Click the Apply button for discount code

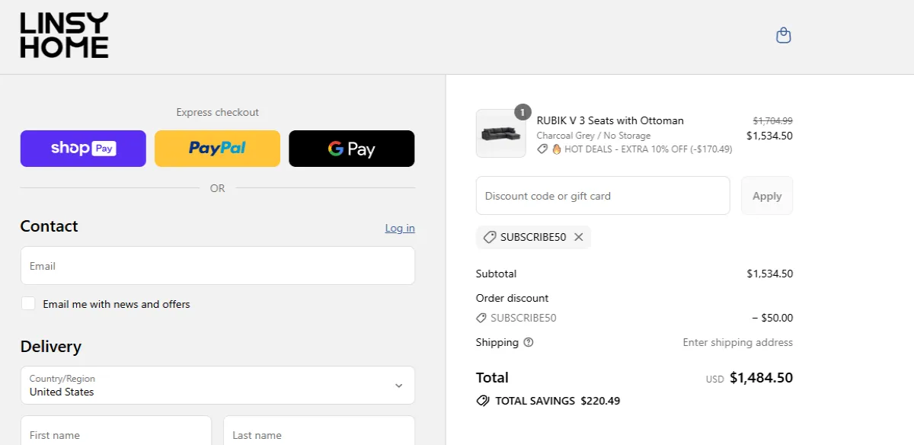click(766, 195)
